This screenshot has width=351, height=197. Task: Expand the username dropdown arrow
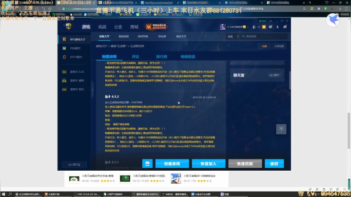248,27
